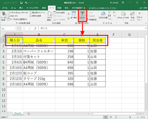The width and height of the screenshot is (148, 119).
Task: Expand the formula bar
Action: [x=146, y=28]
